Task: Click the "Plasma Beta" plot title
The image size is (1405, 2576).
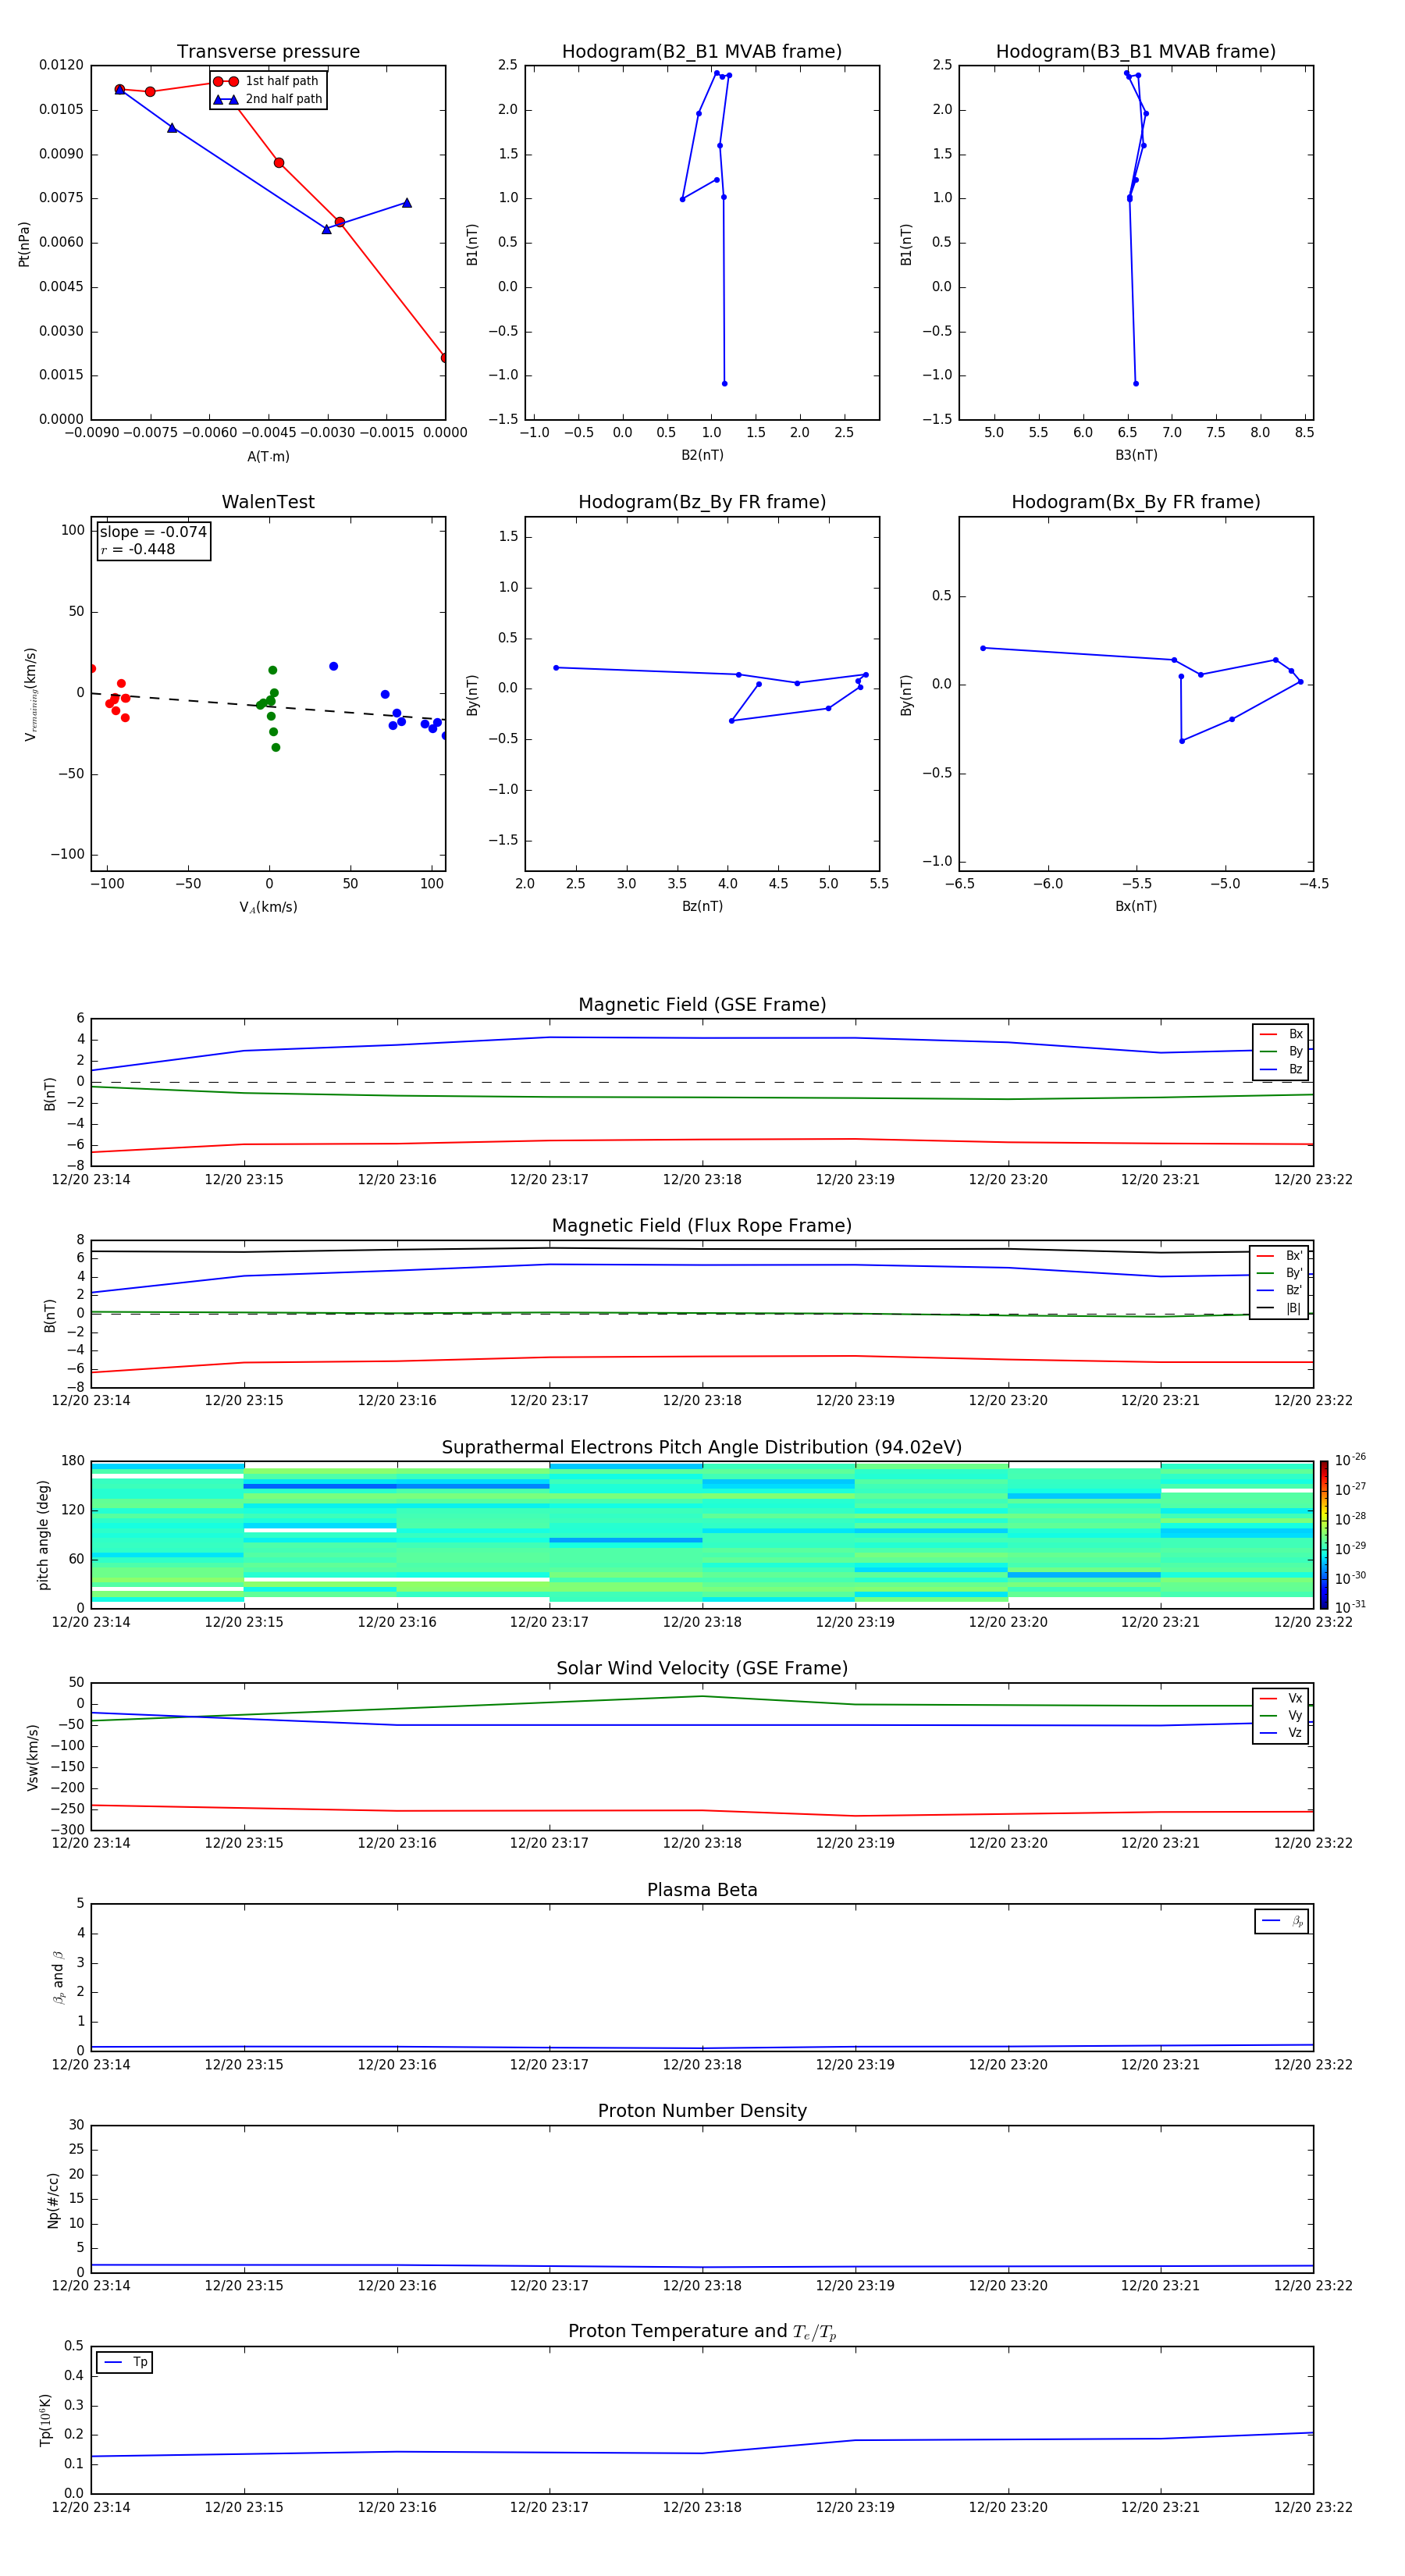Action: (x=702, y=1891)
